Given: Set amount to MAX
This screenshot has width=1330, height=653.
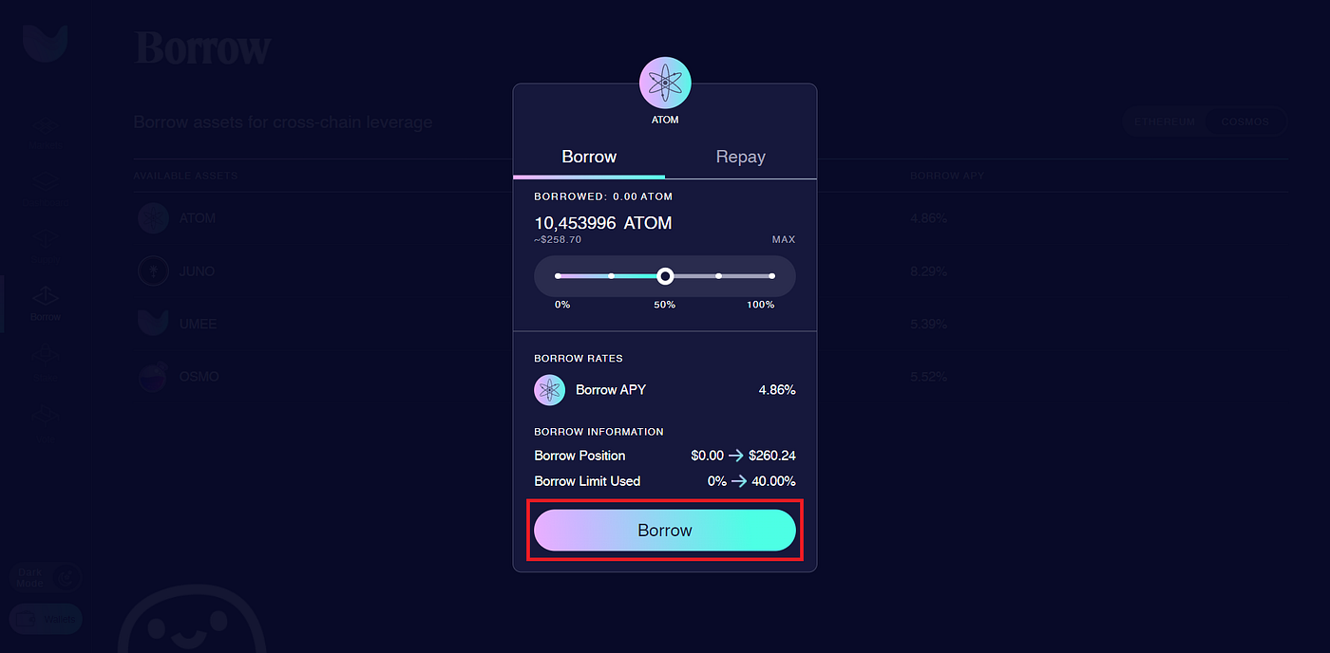Looking at the screenshot, I should 784,240.
